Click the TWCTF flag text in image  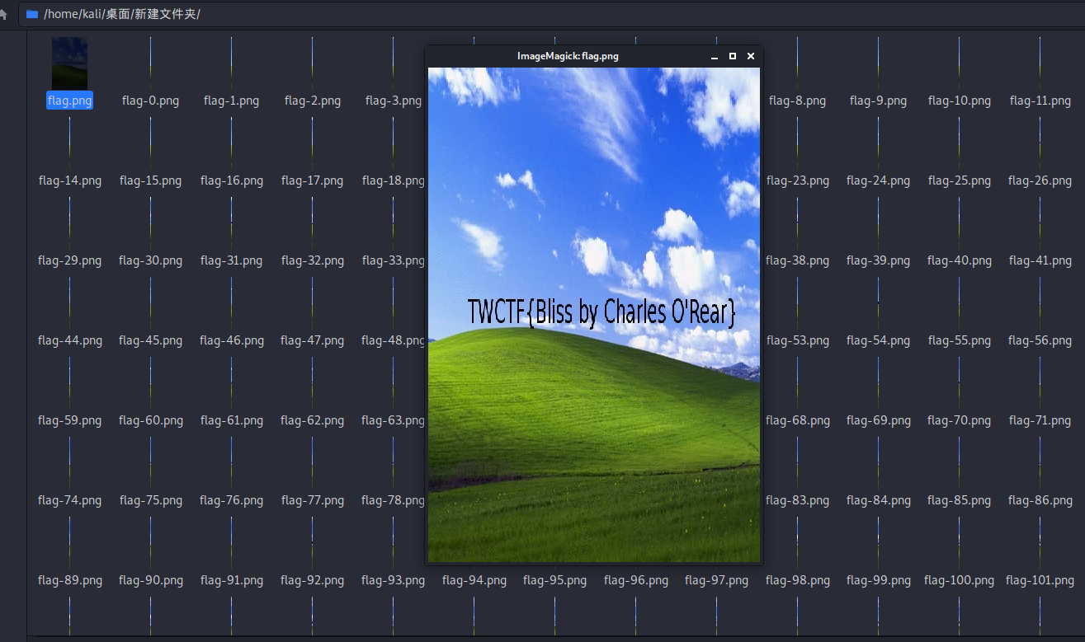click(601, 312)
